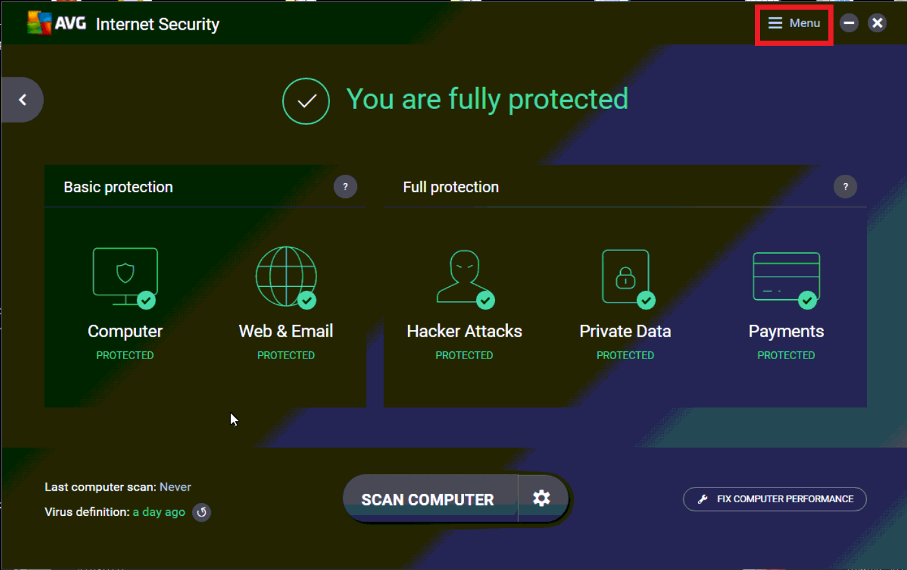Click the 'You are fully protected' checkmark circle

306,101
